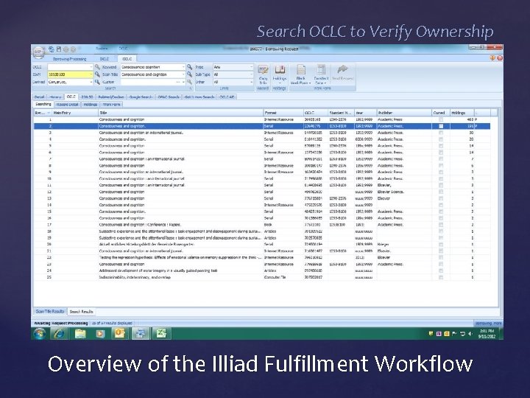Image resolution: width=530 pixels, height=398 pixels.
Task: Switch to the Search Results bottom tab
Action: [x=81, y=311]
